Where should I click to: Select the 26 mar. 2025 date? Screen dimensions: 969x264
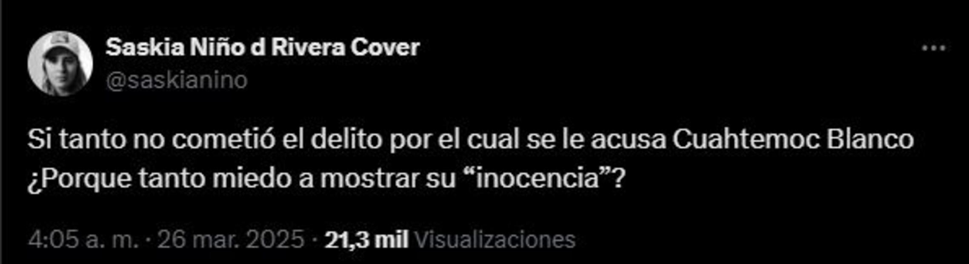point(231,239)
